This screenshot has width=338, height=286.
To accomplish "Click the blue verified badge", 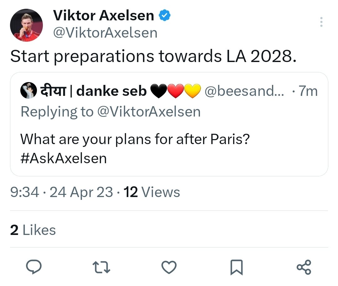I will tap(165, 16).
